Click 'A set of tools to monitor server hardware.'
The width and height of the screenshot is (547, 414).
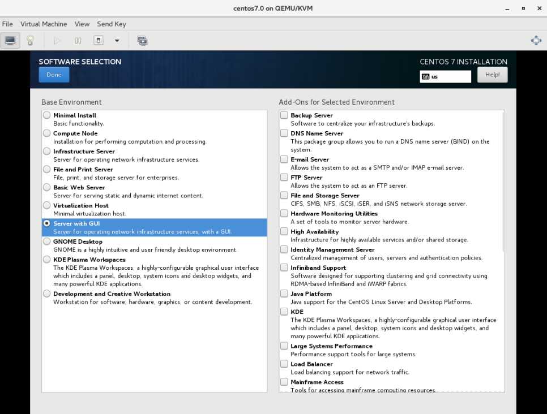tap(349, 222)
